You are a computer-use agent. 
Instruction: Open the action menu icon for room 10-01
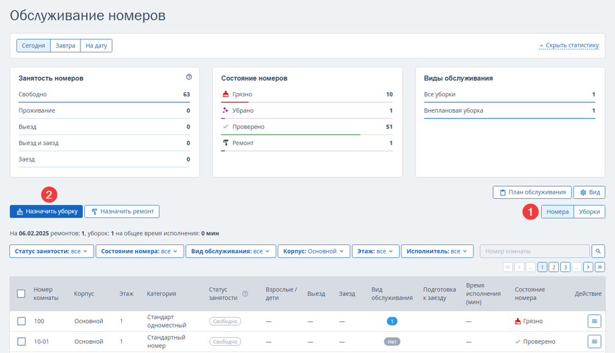tap(594, 341)
